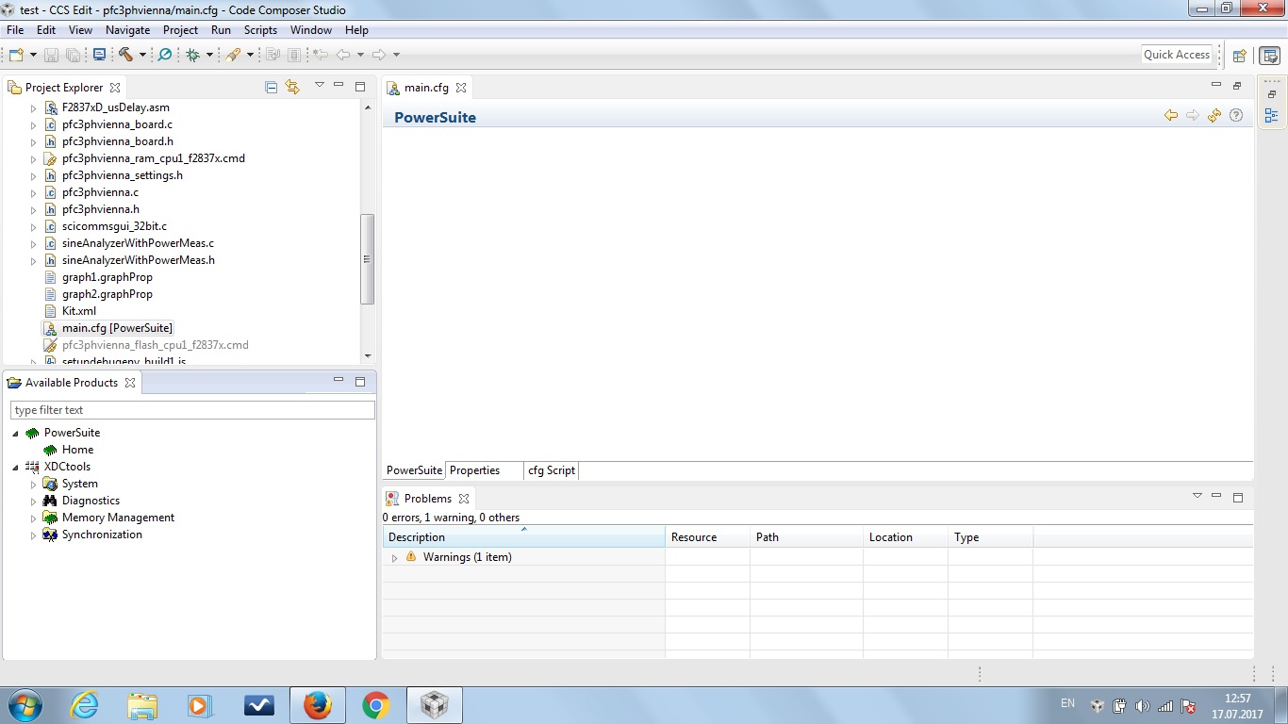Screen dimensions: 1288x724
Task: Minimize the Problems view
Action: coord(1216,497)
